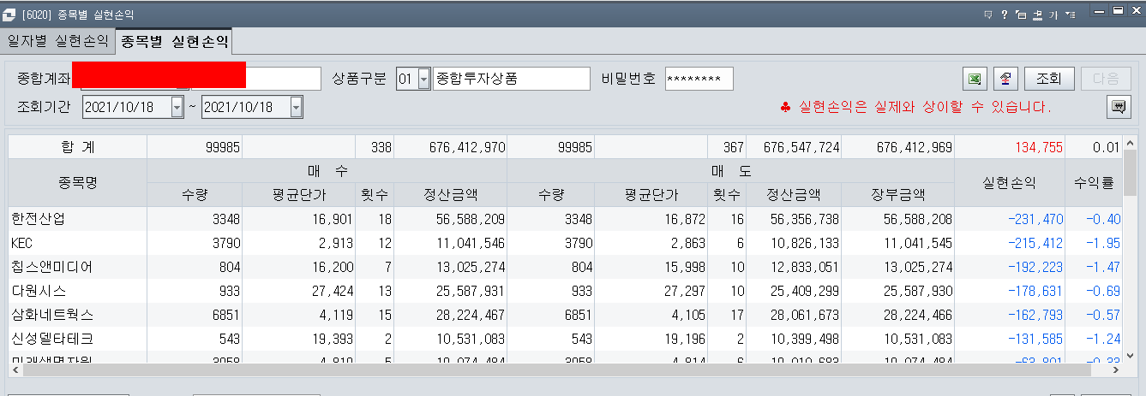This screenshot has width=1146, height=396.
Task: Select the KEC stock row name
Action: 22,243
